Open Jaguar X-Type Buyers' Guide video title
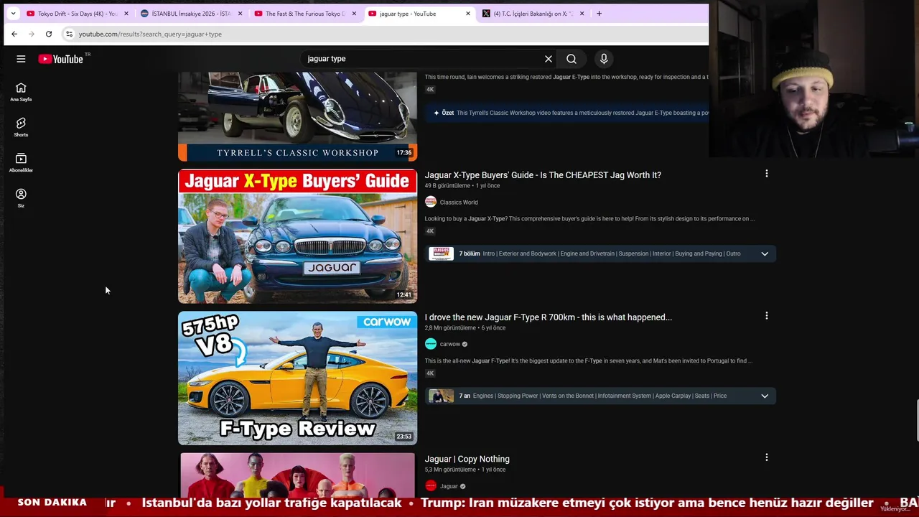 click(543, 175)
